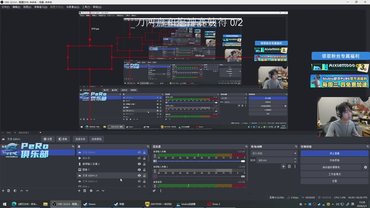Delete selected scene with trash icon
Image resolution: width=370 pixels, height=208 pixels.
[8, 190]
